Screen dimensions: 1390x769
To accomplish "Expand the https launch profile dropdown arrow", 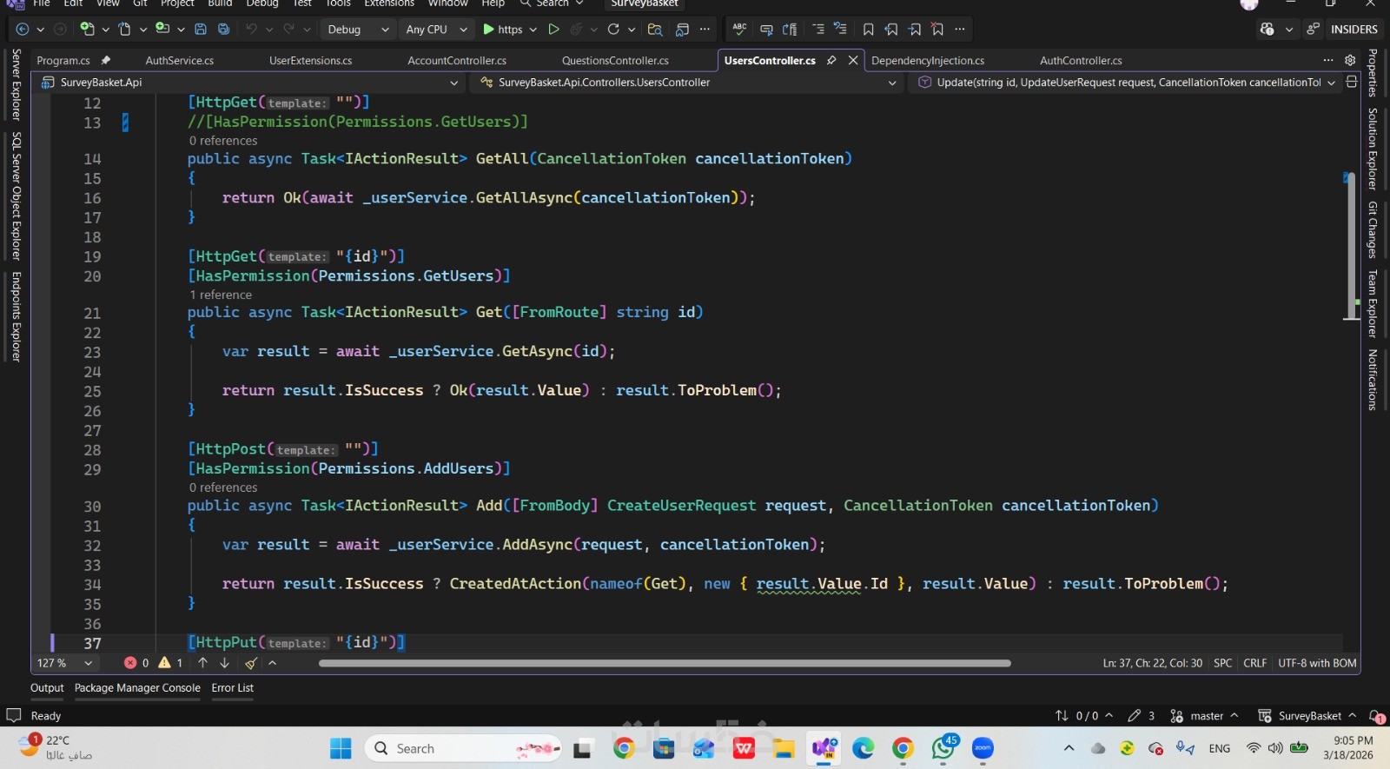I will coord(533,30).
